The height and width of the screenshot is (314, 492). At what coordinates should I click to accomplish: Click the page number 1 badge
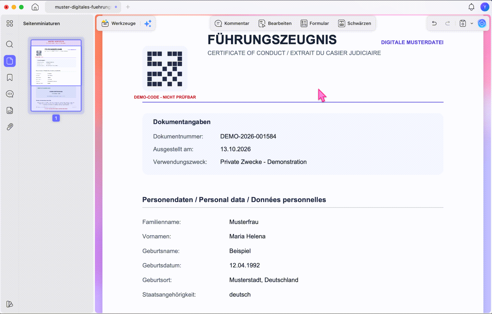pos(56,118)
